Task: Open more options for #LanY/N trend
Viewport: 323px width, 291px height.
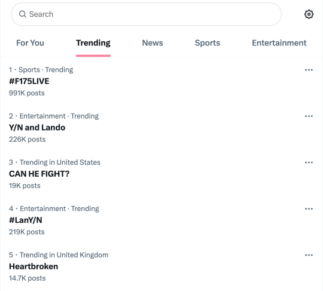Action: coord(309,209)
